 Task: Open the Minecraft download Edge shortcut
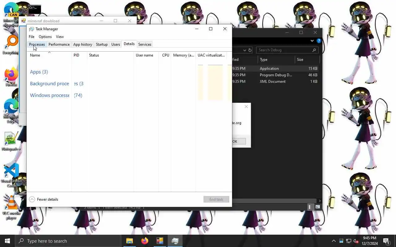tap(11, 15)
